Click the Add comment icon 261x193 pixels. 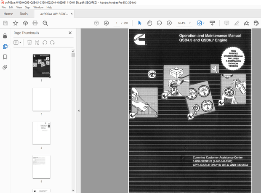tap(227, 23)
